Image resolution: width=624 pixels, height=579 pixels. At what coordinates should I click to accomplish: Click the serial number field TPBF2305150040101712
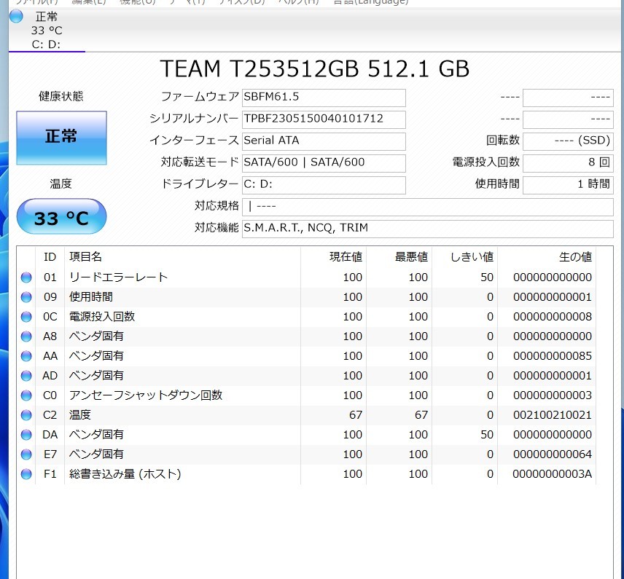[x=324, y=119]
